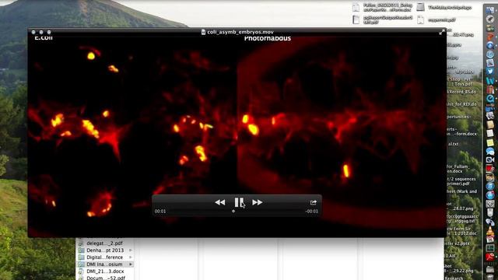Open FaceTime from the dock
The image size is (498, 280).
[490, 160]
